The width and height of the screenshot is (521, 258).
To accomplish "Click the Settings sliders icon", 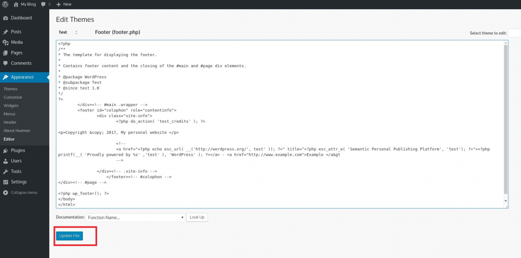I will click(x=5, y=182).
